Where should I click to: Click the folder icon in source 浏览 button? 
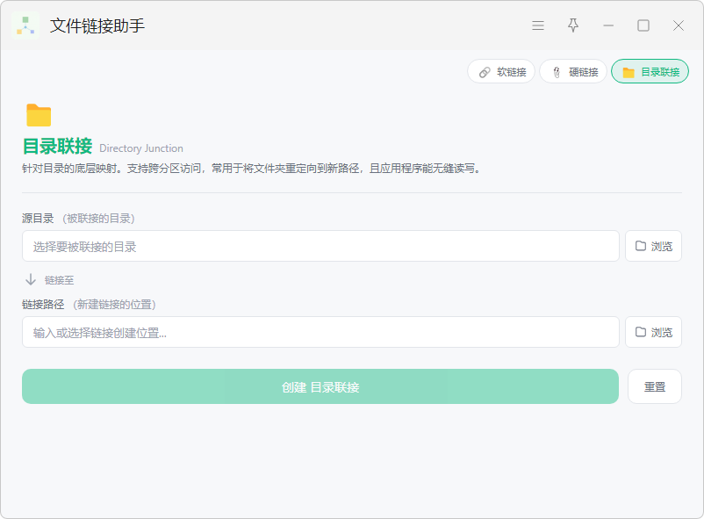tap(641, 246)
